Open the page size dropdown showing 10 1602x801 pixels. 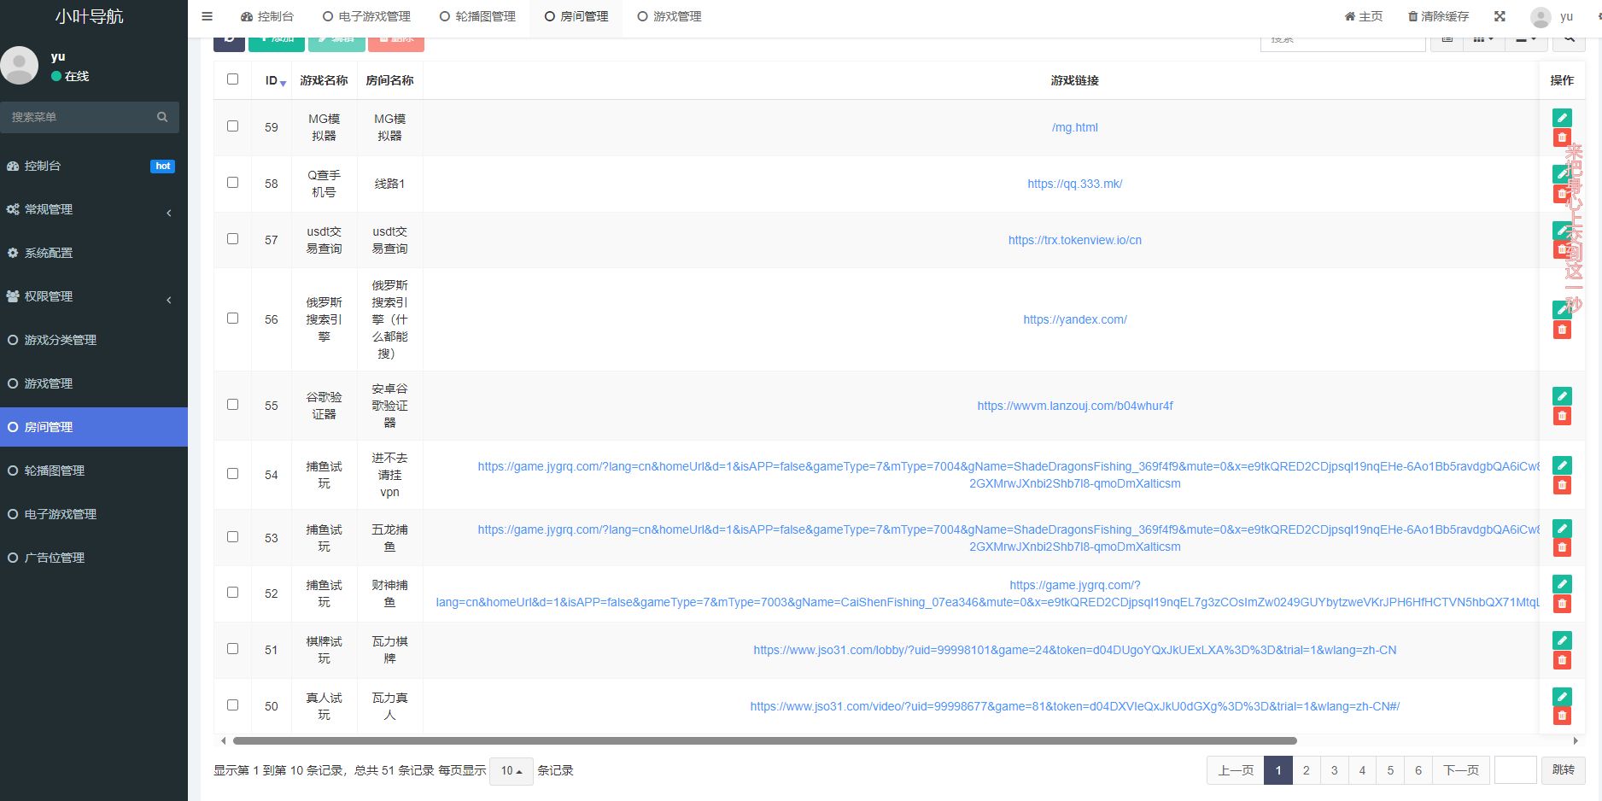(511, 770)
